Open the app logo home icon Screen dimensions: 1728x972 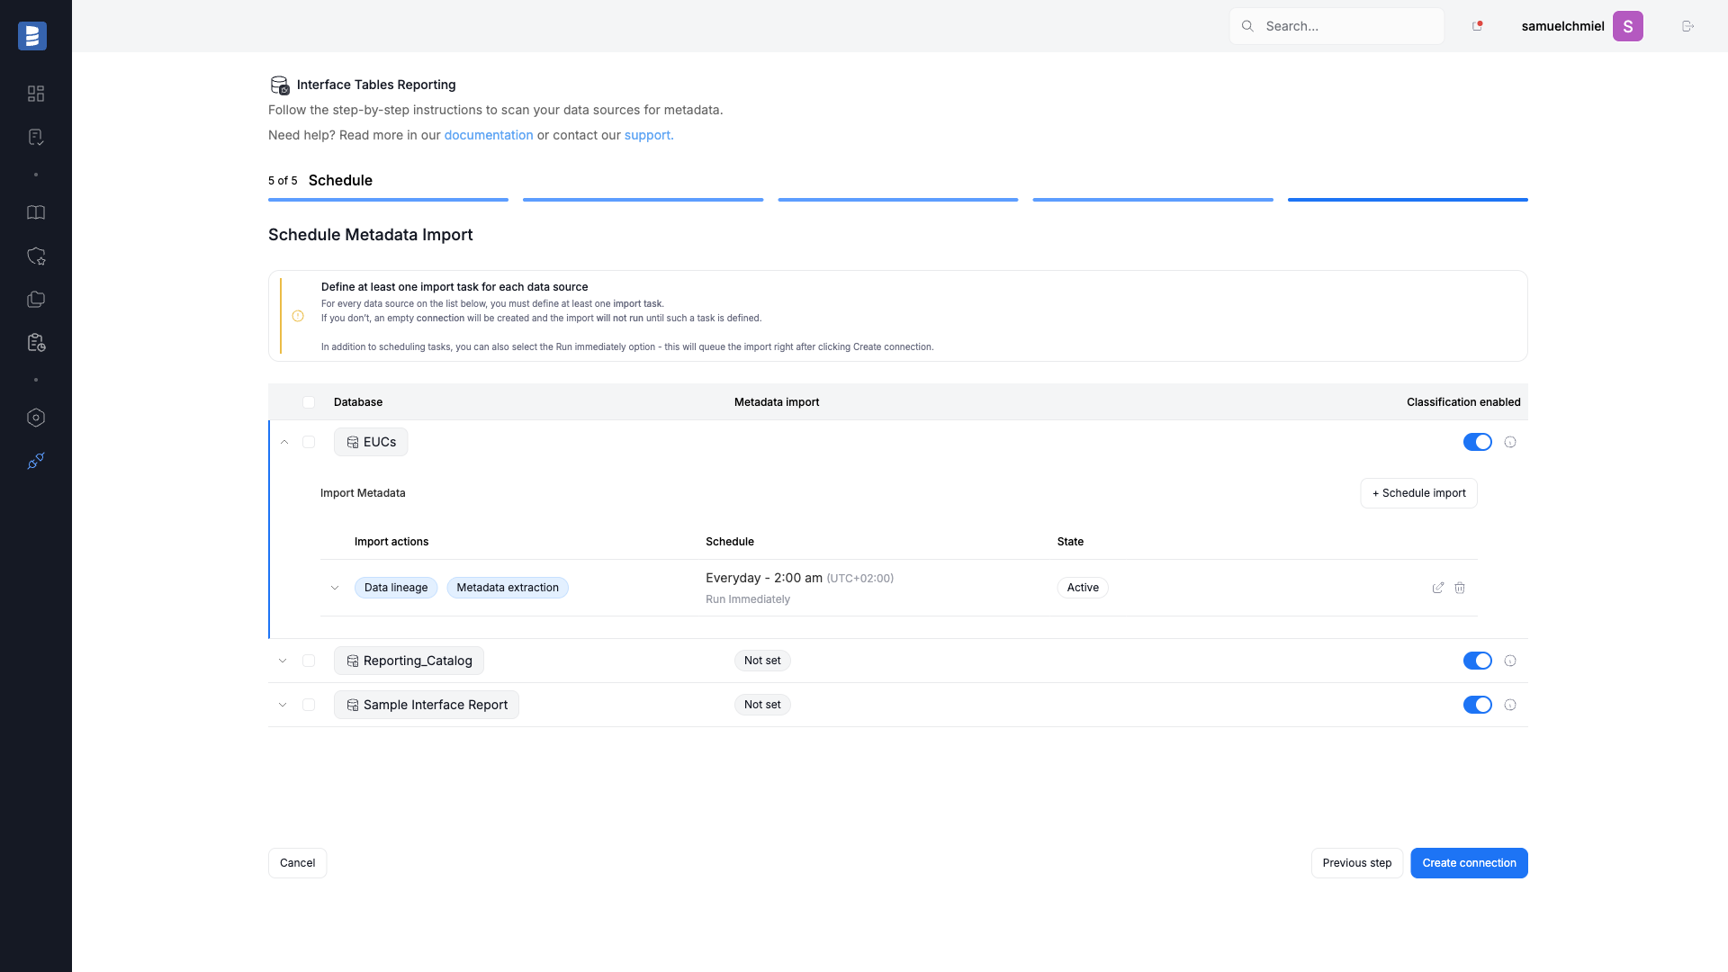click(x=32, y=36)
